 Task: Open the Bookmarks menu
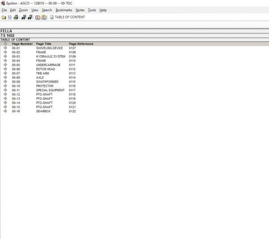click(x=64, y=10)
